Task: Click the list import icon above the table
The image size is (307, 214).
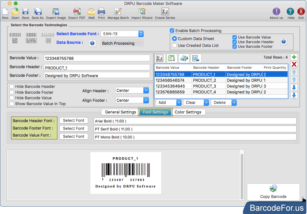Action: click(x=196, y=58)
